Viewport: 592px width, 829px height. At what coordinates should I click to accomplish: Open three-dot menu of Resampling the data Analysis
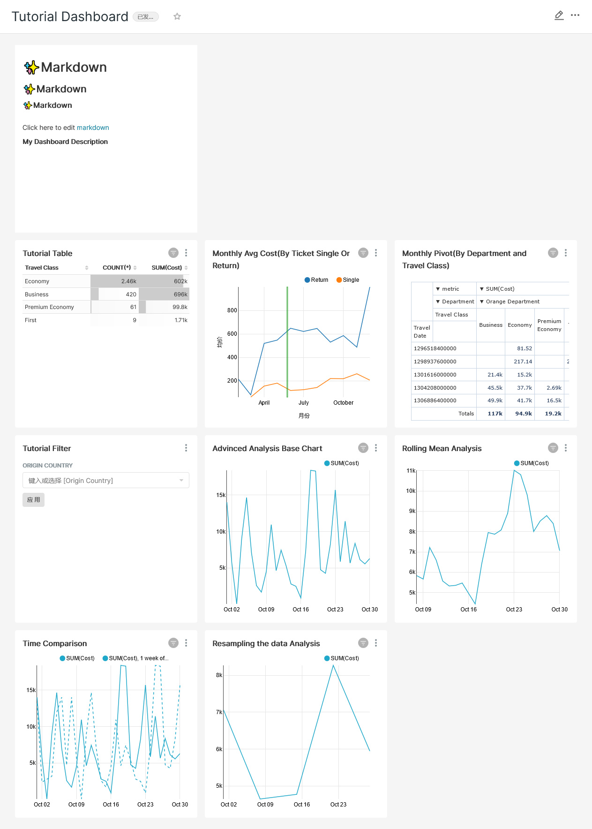click(376, 643)
